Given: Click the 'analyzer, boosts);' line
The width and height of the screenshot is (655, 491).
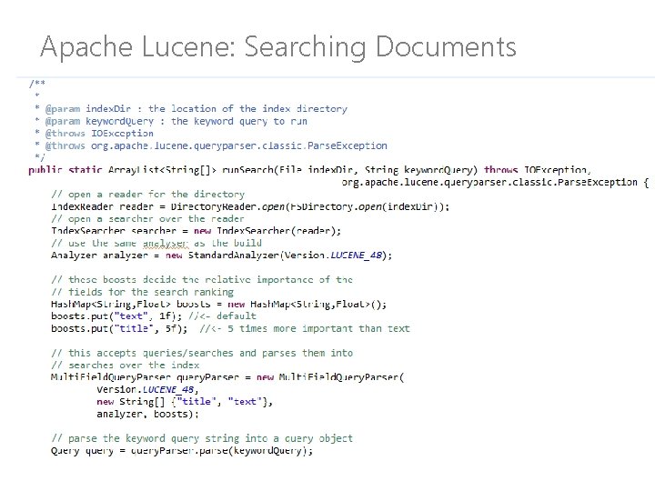Looking at the screenshot, I should [148, 415].
